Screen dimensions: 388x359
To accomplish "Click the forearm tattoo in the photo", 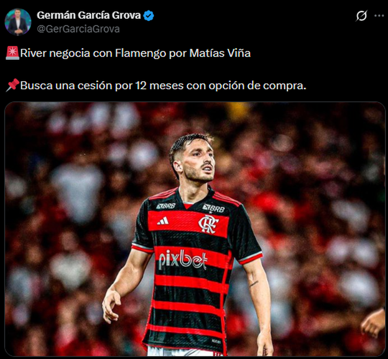I will 254,284.
